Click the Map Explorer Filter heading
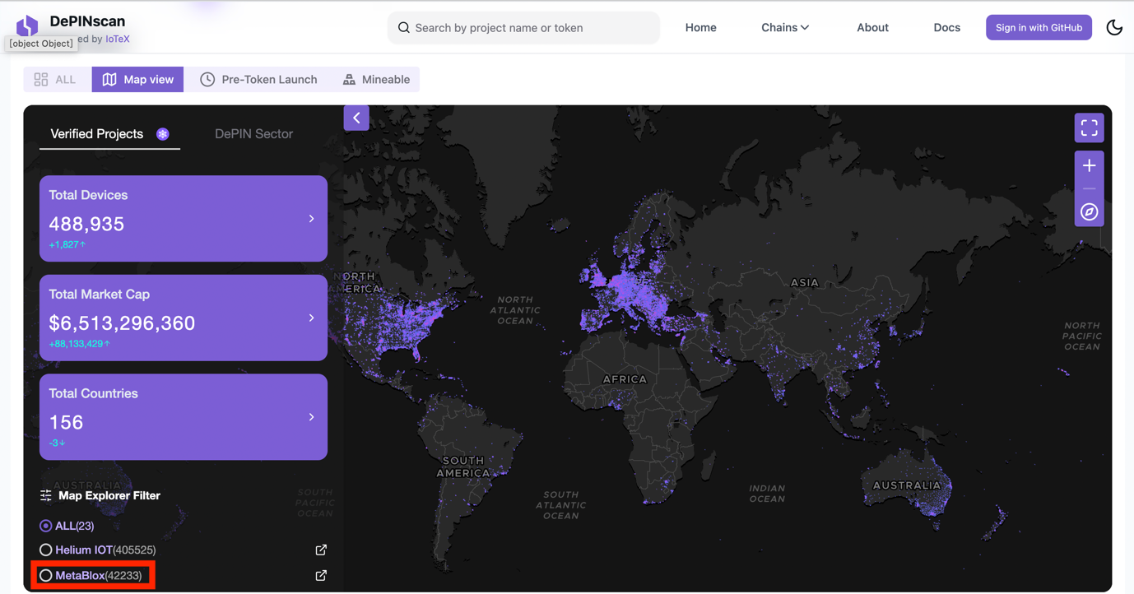Image resolution: width=1134 pixels, height=594 pixels. [109, 495]
